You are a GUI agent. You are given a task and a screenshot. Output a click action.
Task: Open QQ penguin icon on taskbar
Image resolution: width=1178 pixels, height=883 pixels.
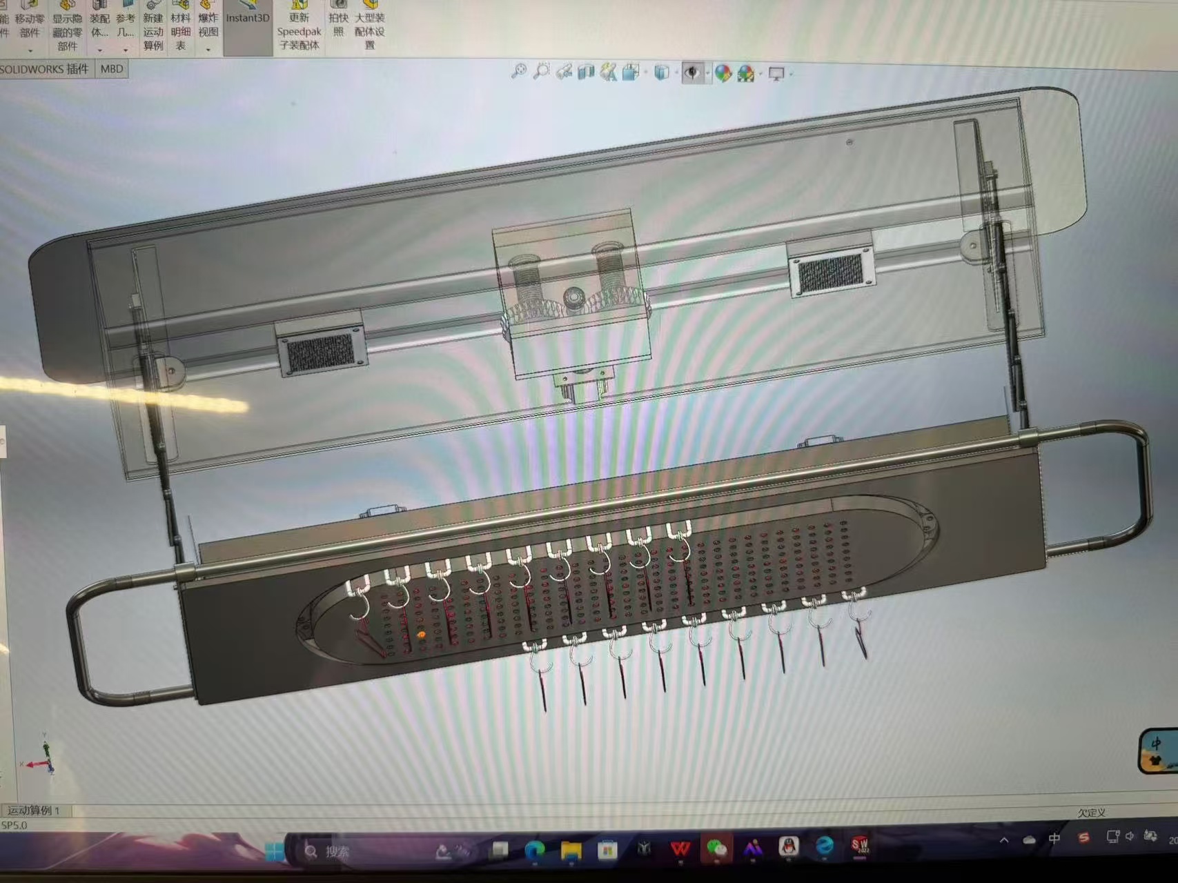point(789,846)
